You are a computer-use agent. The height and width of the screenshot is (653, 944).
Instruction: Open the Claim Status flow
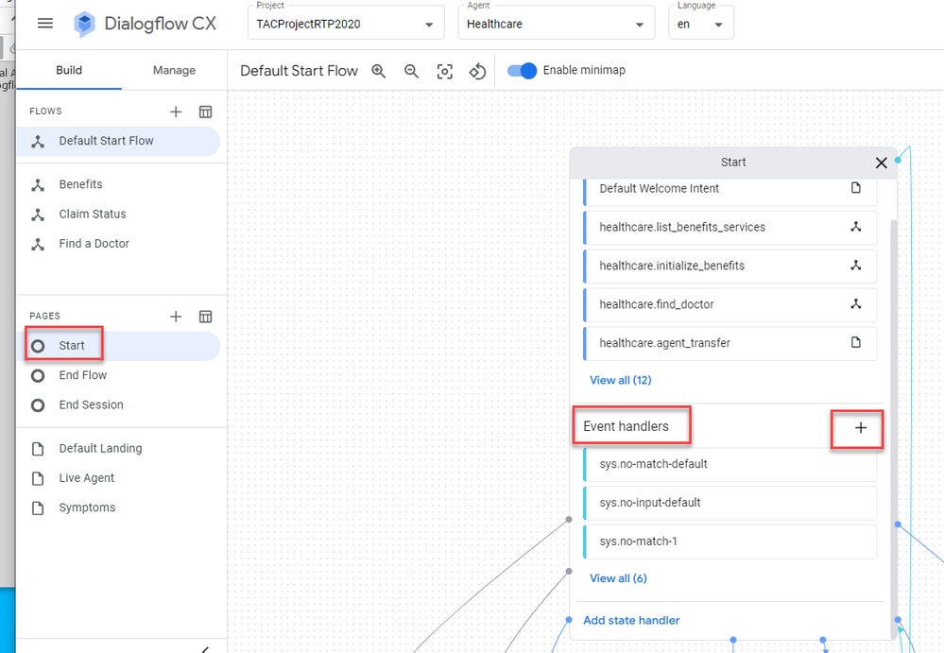[119, 215]
